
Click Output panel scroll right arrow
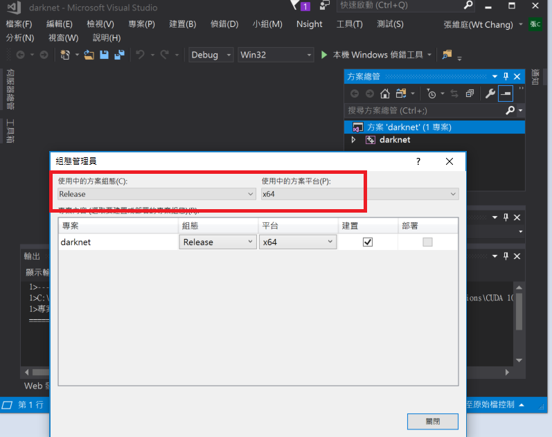[x=507, y=372]
